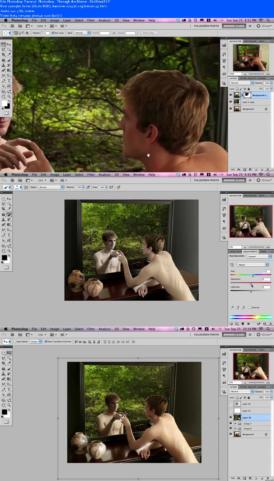Screen dimensions: 274x481
Task: Select the first eyedropper in Hue/Saturation panel
Action: tap(232, 308)
